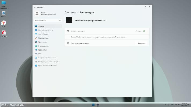191x107 pixels.
Task: Open the Система category in the sidebar
Action: 48,26
